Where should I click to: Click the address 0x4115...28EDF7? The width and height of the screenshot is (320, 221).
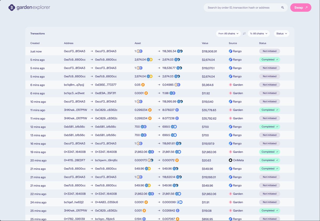point(75,160)
